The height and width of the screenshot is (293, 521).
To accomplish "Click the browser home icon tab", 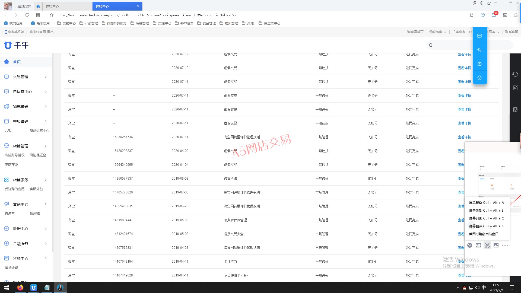I will [x=38, y=6].
